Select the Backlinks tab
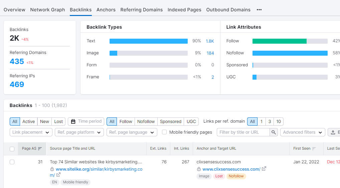This screenshot has height=188, width=340. click(x=81, y=10)
